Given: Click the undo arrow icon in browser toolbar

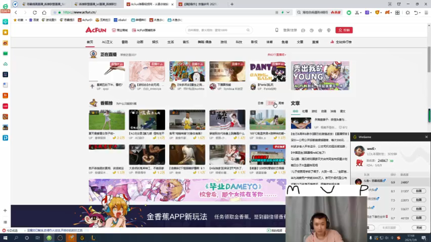Looking at the screenshot, I should (x=416, y=13).
